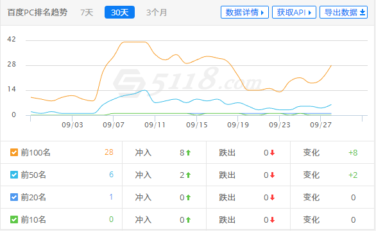Toggle the 前10名 green checkbox

point(14,219)
